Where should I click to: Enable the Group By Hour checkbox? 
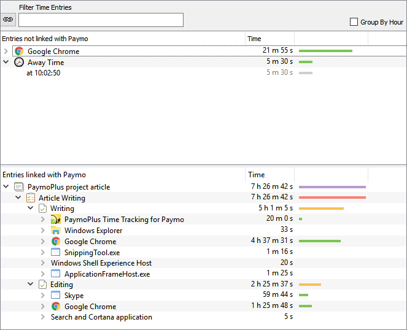click(354, 22)
